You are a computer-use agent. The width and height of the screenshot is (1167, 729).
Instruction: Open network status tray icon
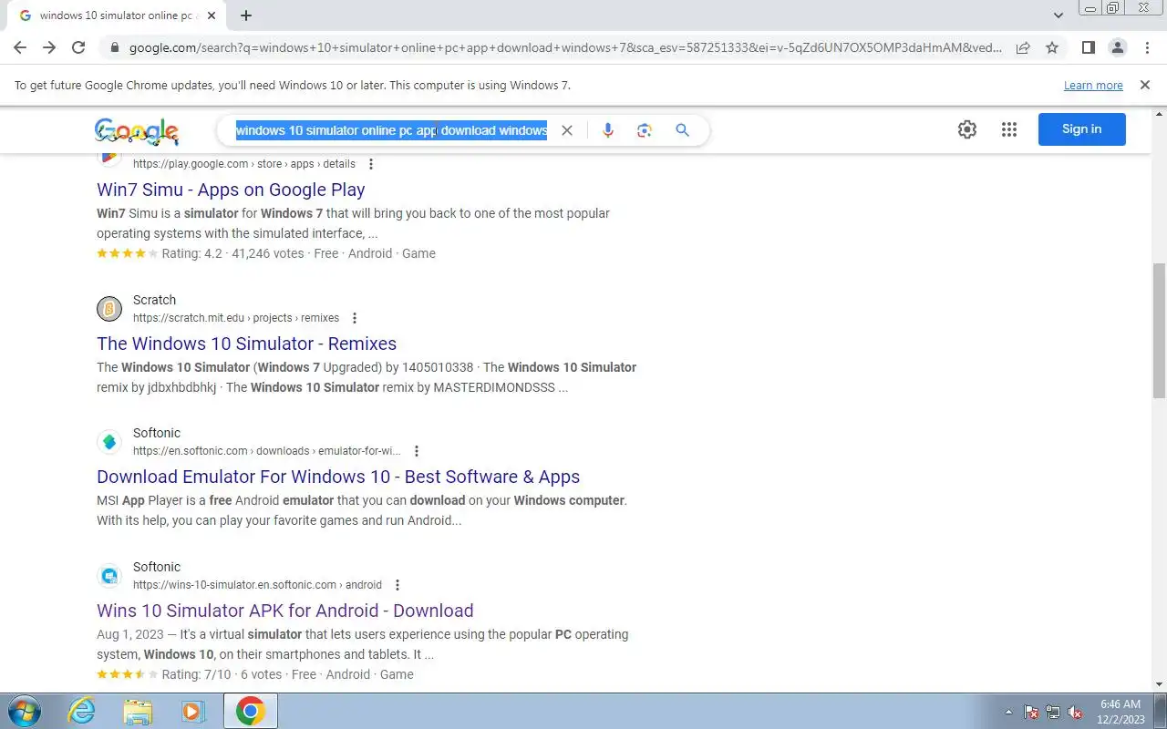1053,712
